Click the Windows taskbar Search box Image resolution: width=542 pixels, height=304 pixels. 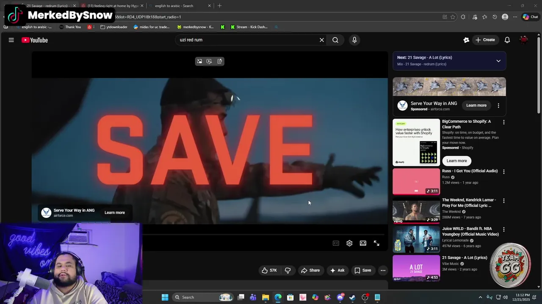204,297
